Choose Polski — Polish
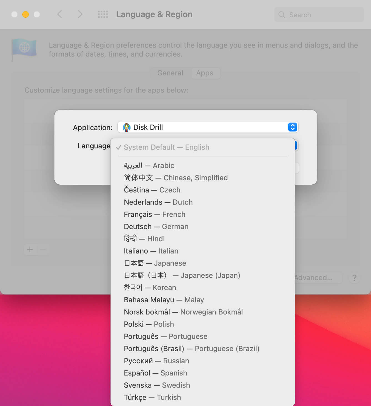This screenshot has width=371, height=406. [x=203, y=324]
